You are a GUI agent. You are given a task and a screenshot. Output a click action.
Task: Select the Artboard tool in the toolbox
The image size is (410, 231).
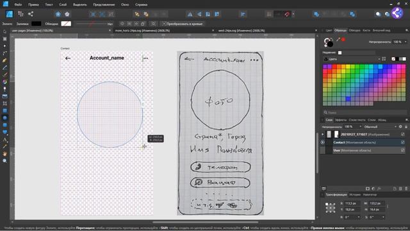pos(4,38)
